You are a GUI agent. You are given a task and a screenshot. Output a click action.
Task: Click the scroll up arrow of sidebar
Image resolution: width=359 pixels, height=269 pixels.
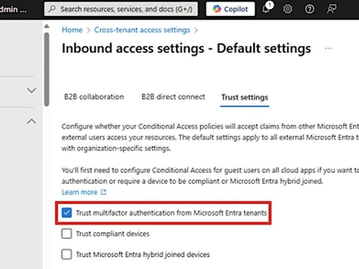47,26
